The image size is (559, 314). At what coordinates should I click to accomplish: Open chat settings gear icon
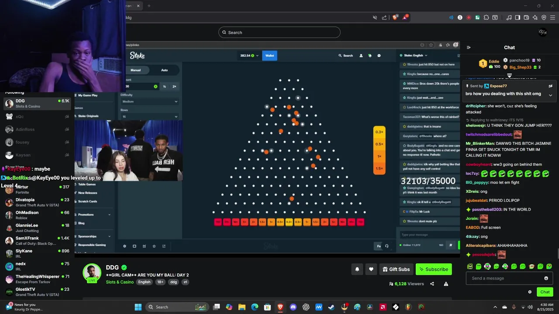click(x=530, y=292)
